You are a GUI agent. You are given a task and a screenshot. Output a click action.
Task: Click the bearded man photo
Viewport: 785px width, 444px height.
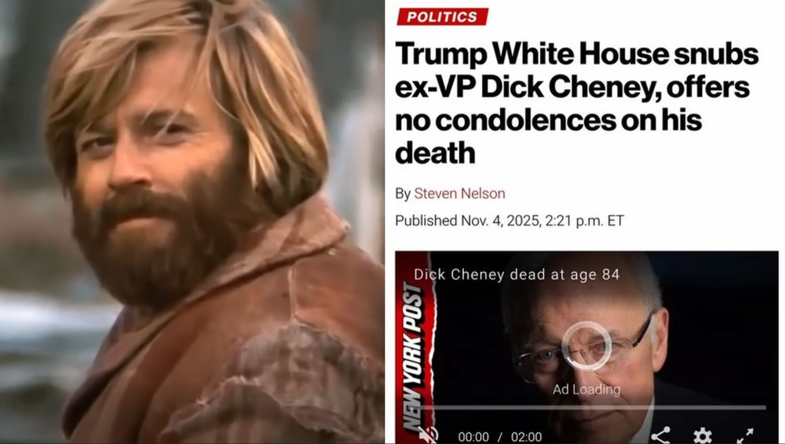(192, 222)
